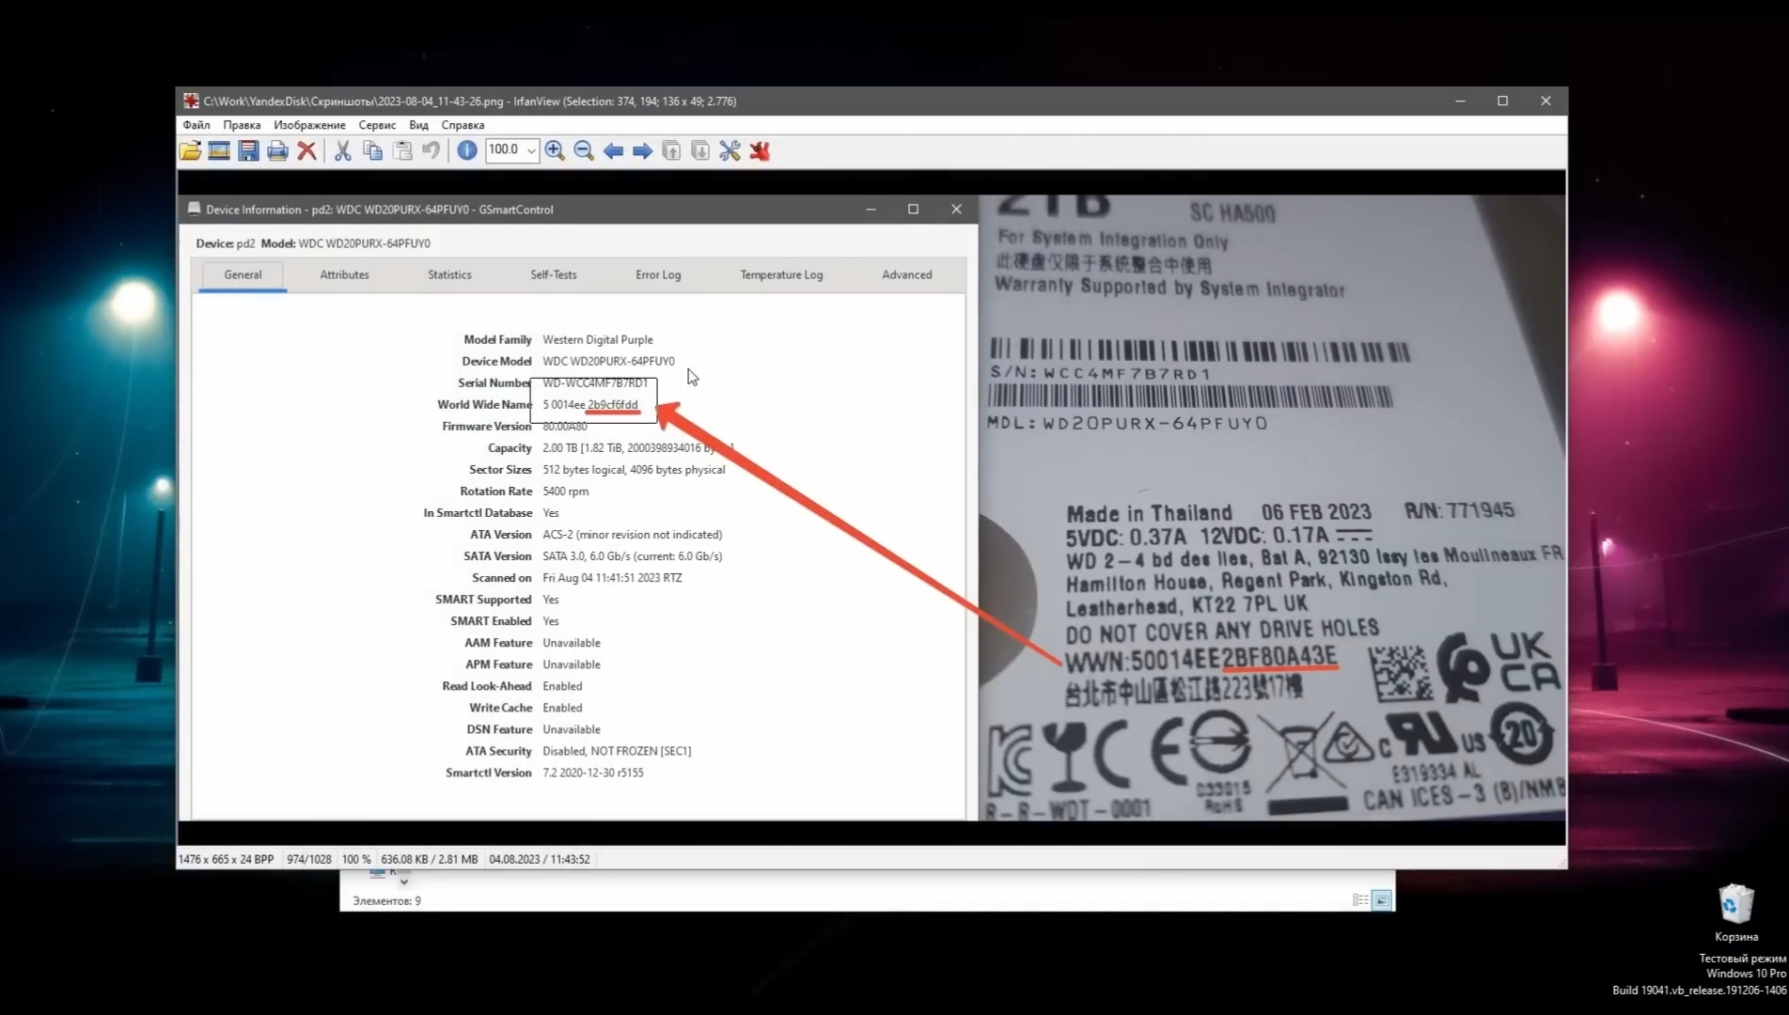Go to the next image in the folder
The image size is (1789, 1015).
click(x=642, y=150)
